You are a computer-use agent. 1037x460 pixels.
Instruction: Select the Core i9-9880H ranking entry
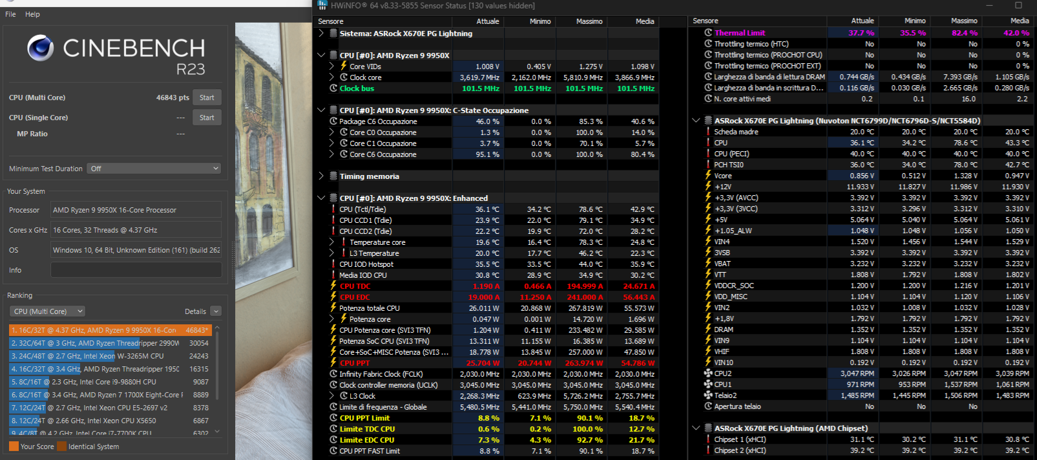tap(110, 382)
